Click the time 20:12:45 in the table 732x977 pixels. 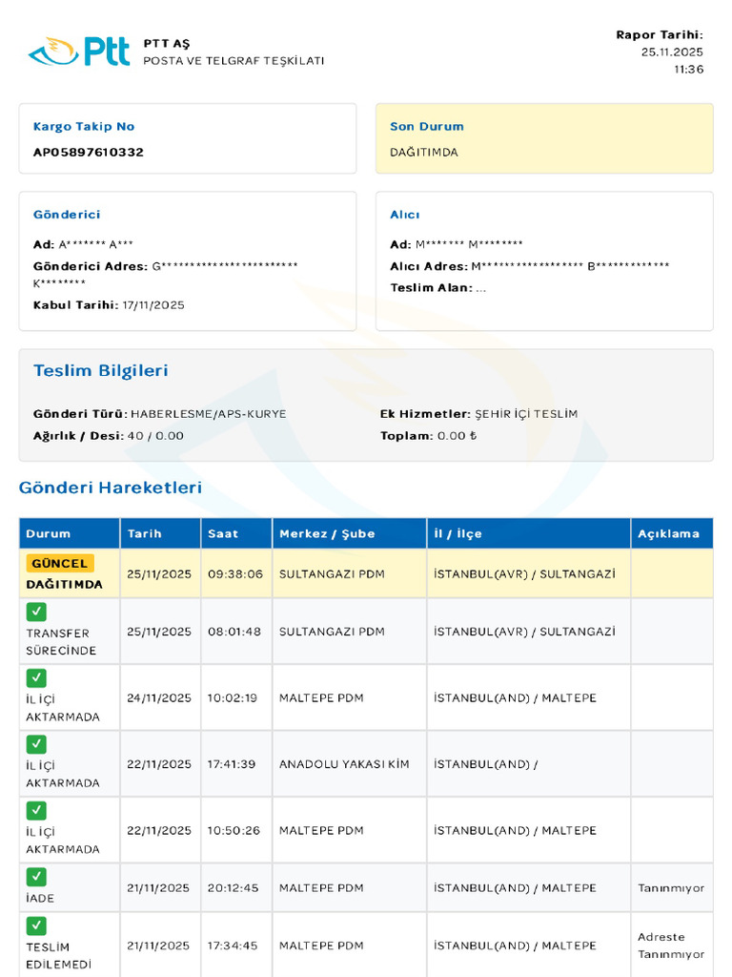pyautogui.click(x=233, y=888)
